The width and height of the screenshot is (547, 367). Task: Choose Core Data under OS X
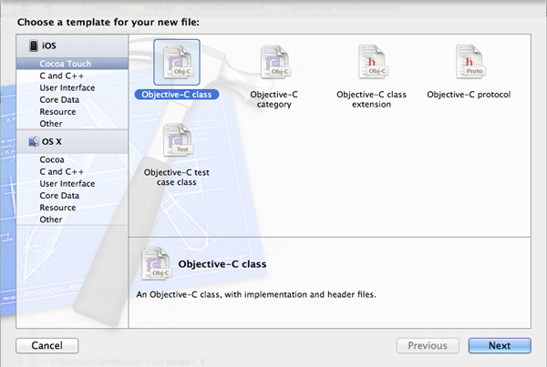72,196
